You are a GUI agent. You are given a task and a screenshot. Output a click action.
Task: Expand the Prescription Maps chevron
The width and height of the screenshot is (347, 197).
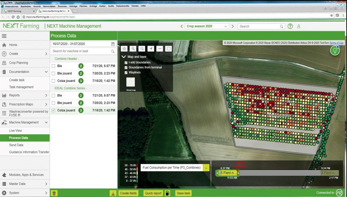click(46, 105)
